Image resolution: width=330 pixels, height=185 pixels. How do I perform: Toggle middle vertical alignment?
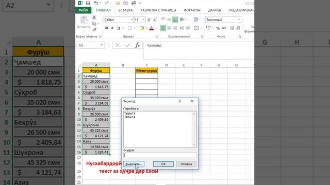click(x=169, y=20)
